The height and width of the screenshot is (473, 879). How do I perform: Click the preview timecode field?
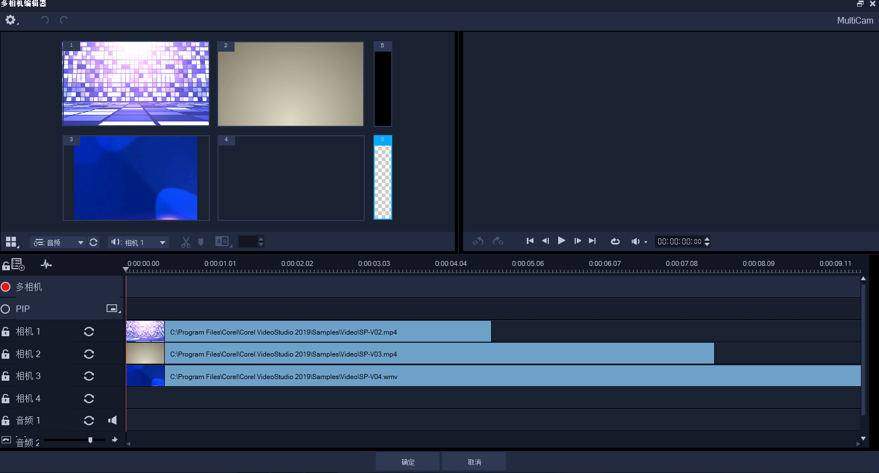[x=679, y=242]
